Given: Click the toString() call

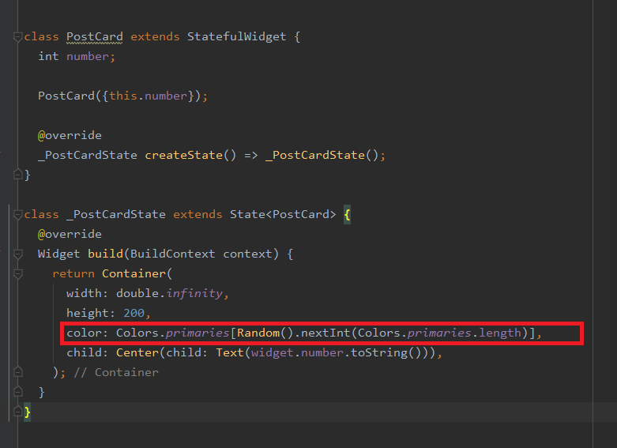Looking at the screenshot, I should (386, 352).
